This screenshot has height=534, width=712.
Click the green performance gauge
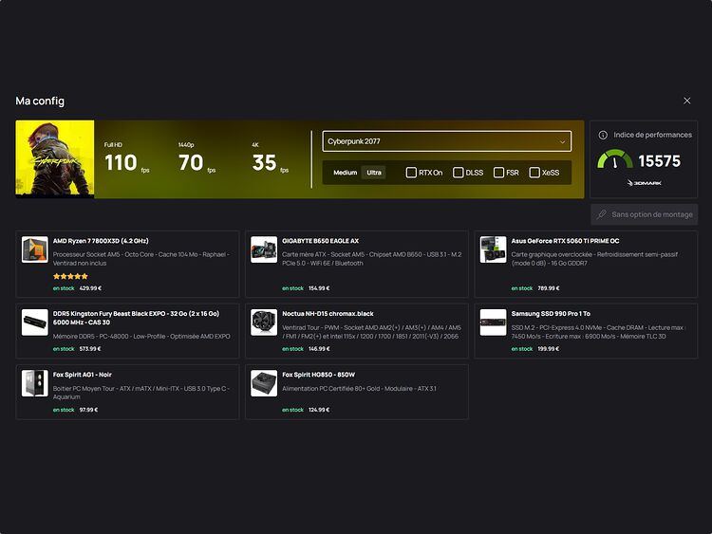tap(615, 159)
